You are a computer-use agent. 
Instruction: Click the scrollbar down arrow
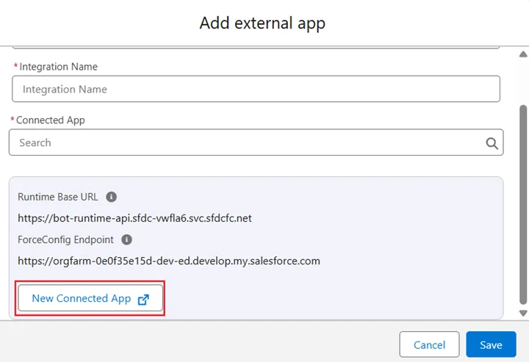click(522, 314)
